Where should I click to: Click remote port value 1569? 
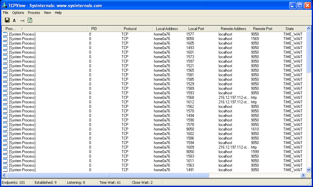pyautogui.click(x=255, y=39)
